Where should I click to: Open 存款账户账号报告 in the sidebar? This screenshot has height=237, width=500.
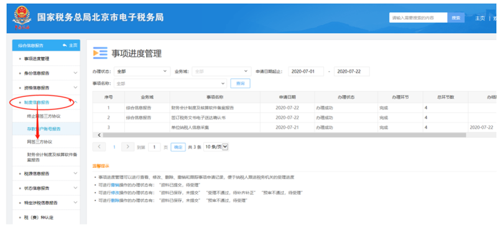click(x=44, y=129)
